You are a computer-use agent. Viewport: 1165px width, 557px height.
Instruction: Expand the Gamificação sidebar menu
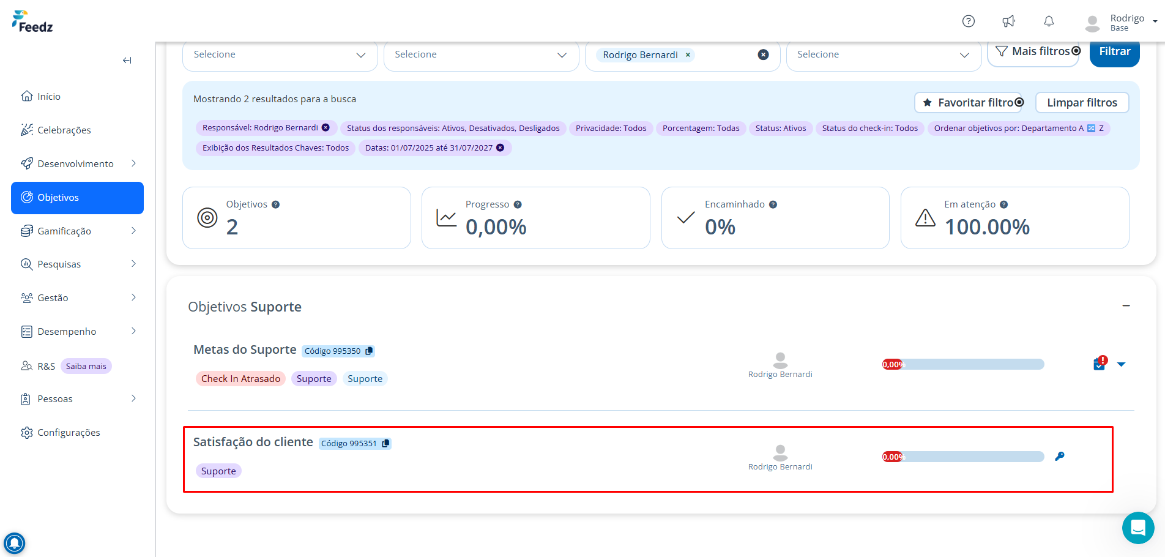(133, 231)
